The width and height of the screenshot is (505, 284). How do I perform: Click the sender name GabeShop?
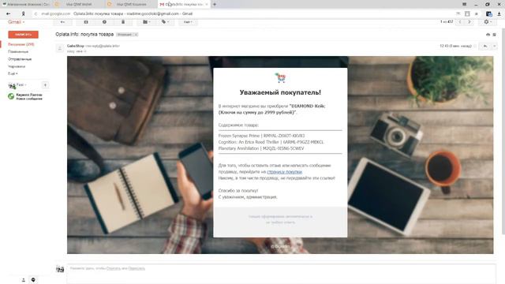pos(76,46)
